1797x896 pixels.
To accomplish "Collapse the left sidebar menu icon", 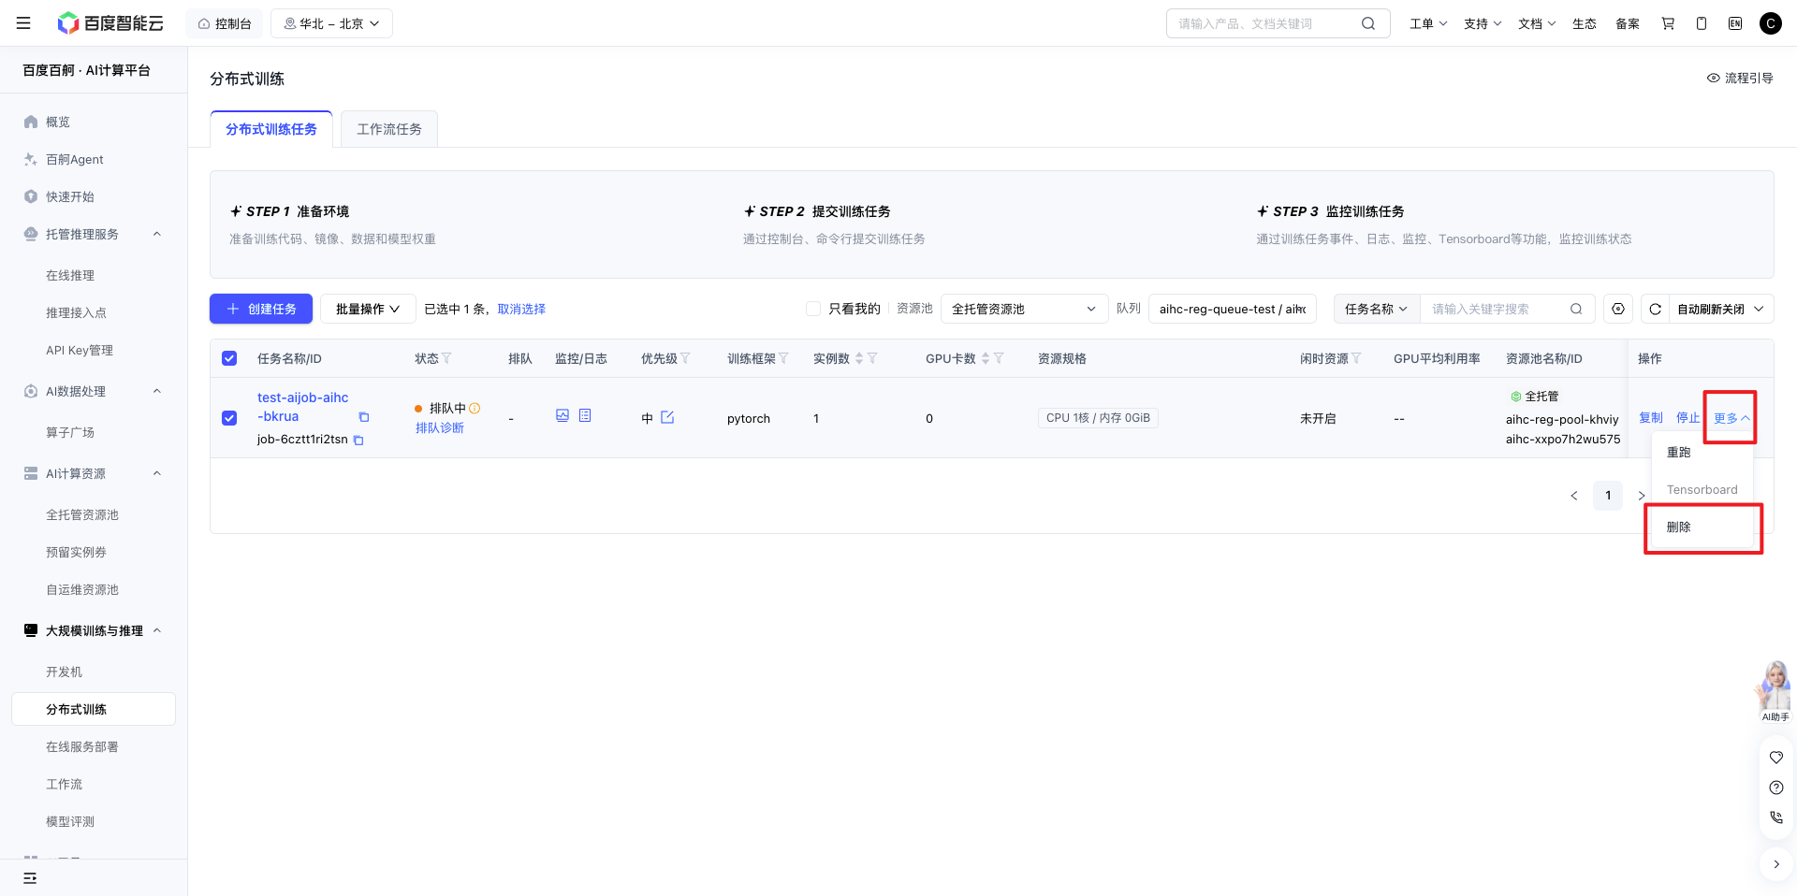I will pyautogui.click(x=30, y=878).
